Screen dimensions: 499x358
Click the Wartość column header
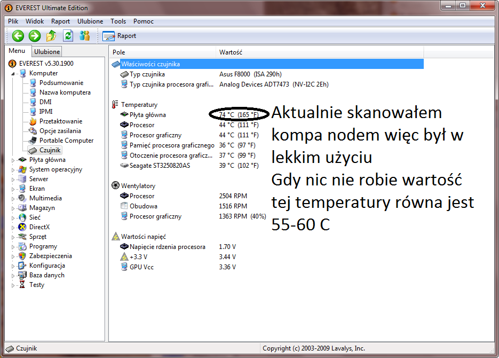320,52
